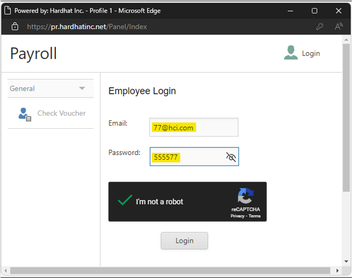The image size is (352, 278).
Task: Click scroll up arrow on vertical scrollbar
Action: click(346, 40)
